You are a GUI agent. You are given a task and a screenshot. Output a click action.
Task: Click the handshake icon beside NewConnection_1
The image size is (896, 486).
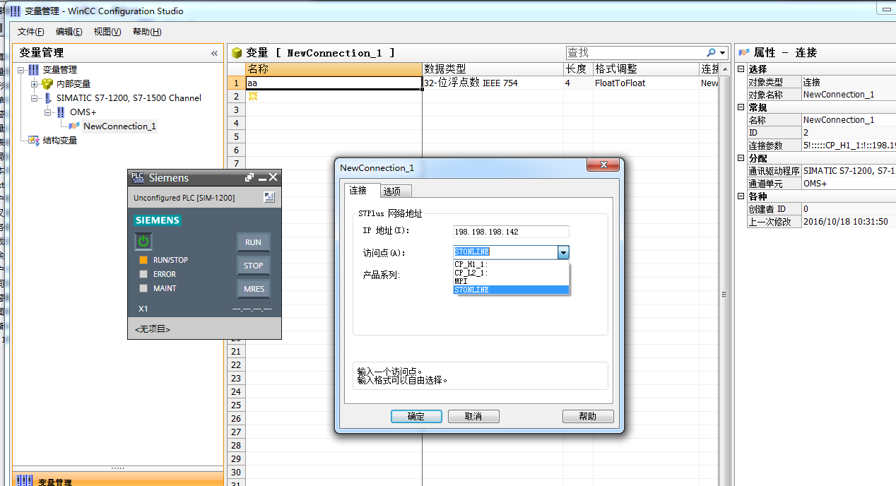click(73, 126)
